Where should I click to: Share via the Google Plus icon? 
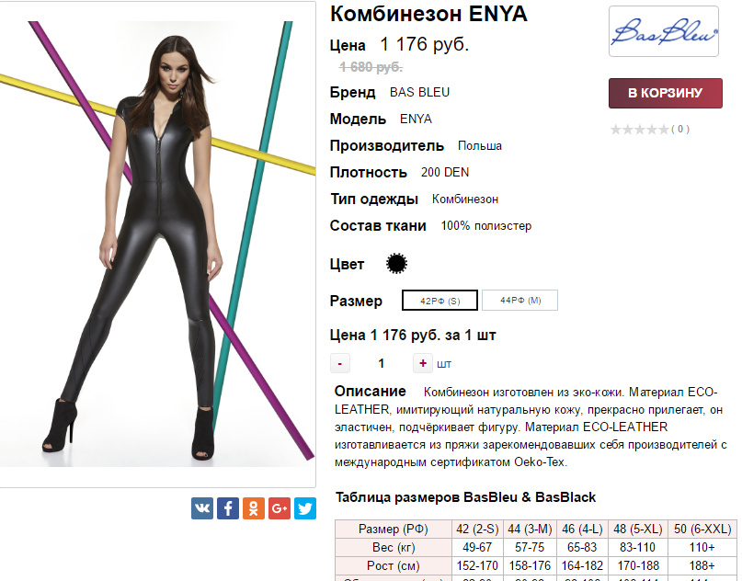(280, 508)
